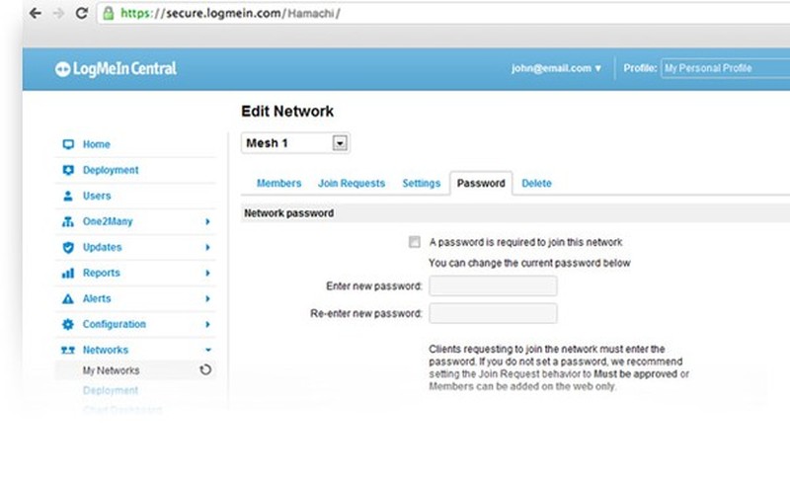The height and width of the screenshot is (487, 790).
Task: Open the Delete tab
Action: [x=536, y=184]
